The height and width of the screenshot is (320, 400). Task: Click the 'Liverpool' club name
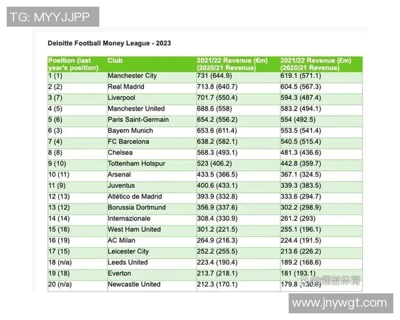tap(121, 98)
